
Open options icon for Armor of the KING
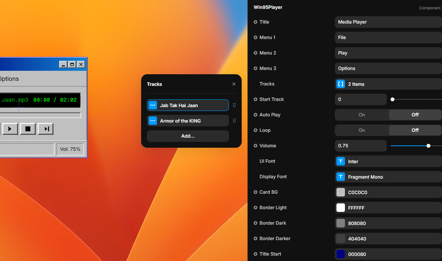point(153,121)
